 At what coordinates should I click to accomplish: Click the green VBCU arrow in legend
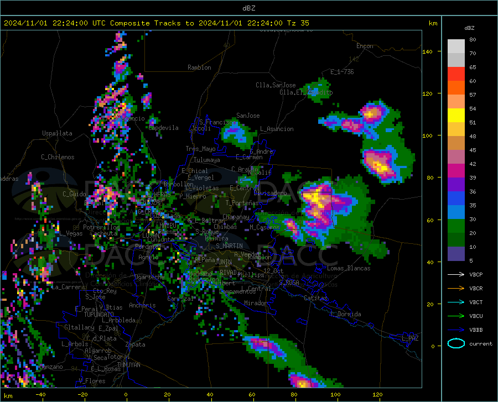click(456, 316)
